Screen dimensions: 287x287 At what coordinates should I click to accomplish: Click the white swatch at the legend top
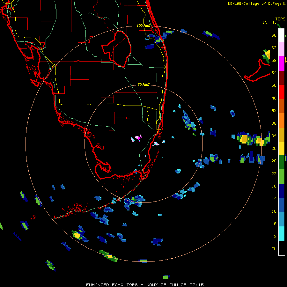[282, 35]
